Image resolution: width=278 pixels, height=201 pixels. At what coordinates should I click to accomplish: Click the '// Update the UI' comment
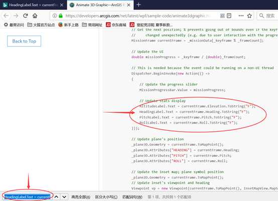click(x=148, y=51)
